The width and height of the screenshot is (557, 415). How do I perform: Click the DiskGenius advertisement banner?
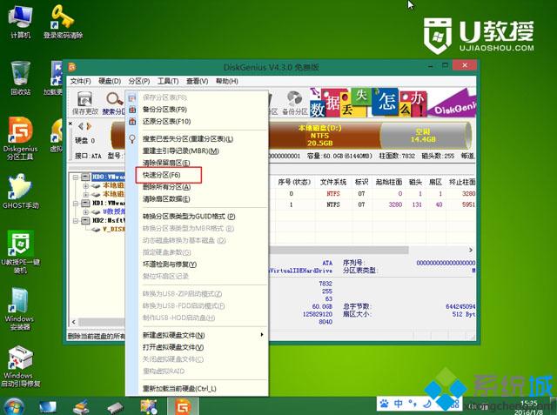393,103
